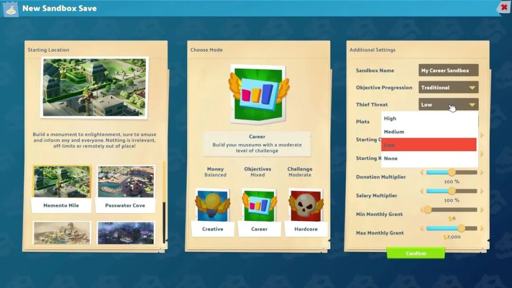Click the $7,000 max grant value
The width and height of the screenshot is (512, 288).
click(452, 237)
